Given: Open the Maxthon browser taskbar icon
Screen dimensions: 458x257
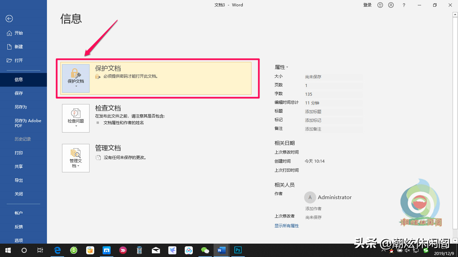Looking at the screenshot, I should 107,250.
